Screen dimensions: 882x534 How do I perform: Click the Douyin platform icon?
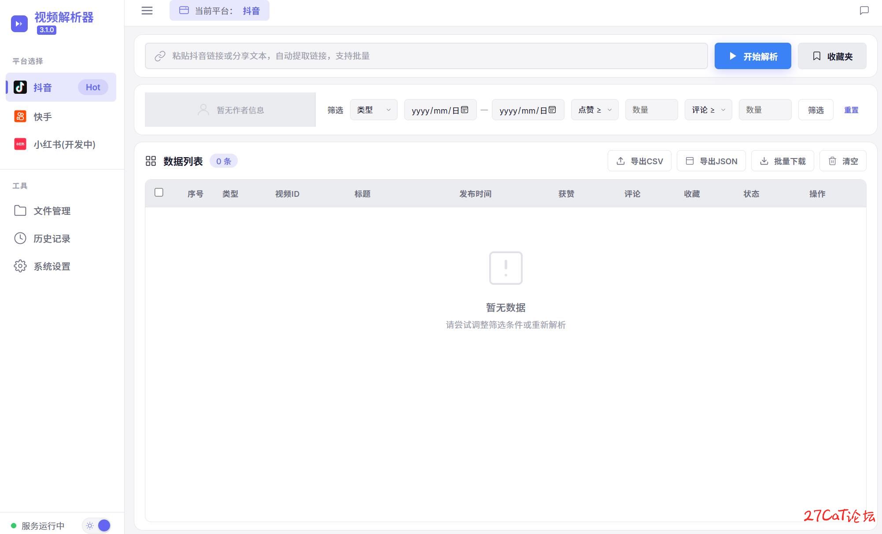[20, 87]
